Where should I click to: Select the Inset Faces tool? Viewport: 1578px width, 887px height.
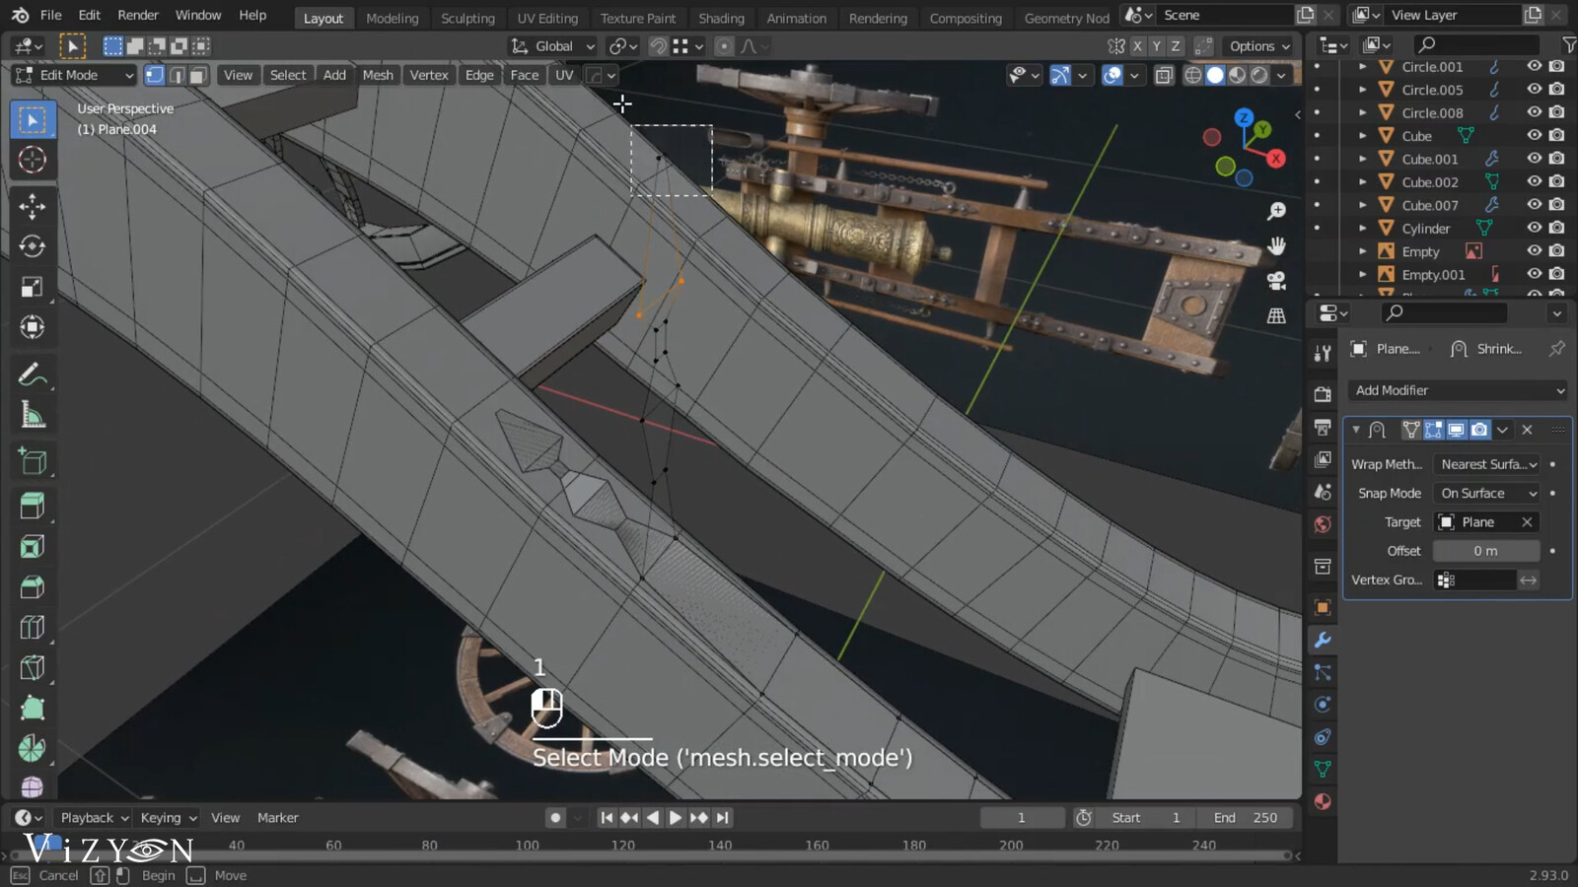tap(33, 547)
